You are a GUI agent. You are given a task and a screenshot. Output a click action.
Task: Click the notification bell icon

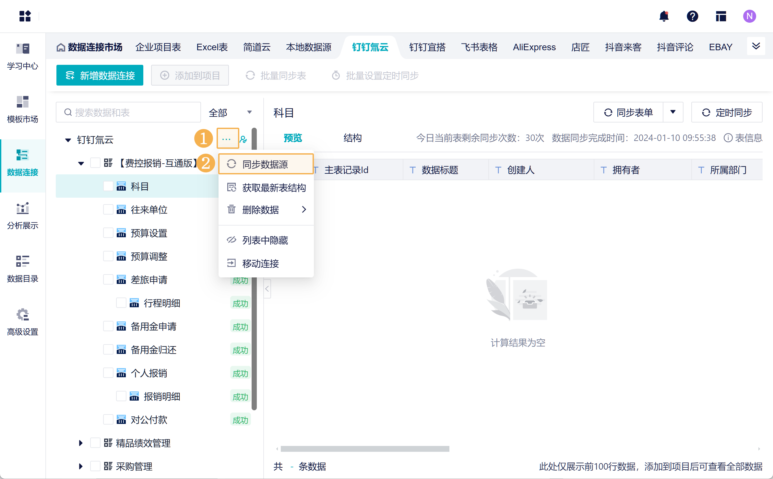pos(664,16)
